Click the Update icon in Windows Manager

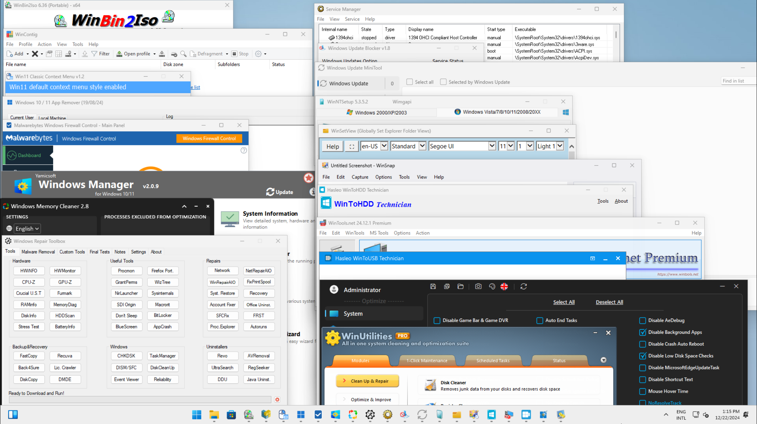270,192
